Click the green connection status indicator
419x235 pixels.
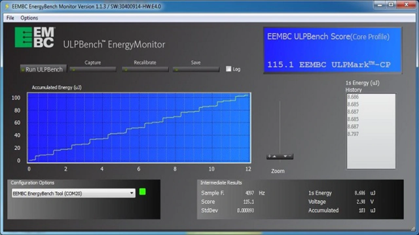(142, 192)
